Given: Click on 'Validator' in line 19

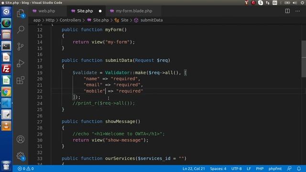Looking at the screenshot, I should coord(117,73).
